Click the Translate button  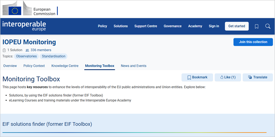tap(257, 77)
